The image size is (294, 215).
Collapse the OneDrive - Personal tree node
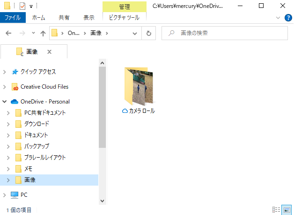(x=5, y=102)
